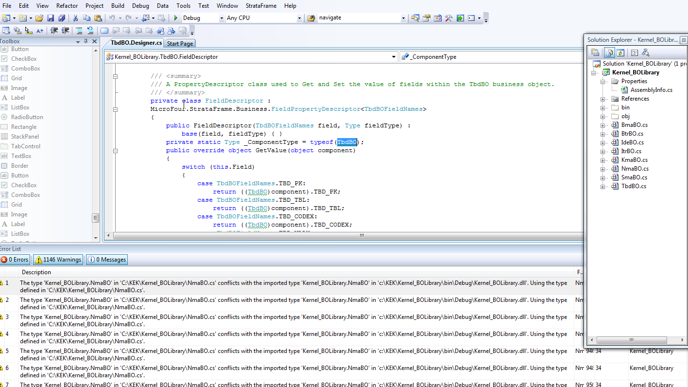Click the Description column header

(36, 272)
